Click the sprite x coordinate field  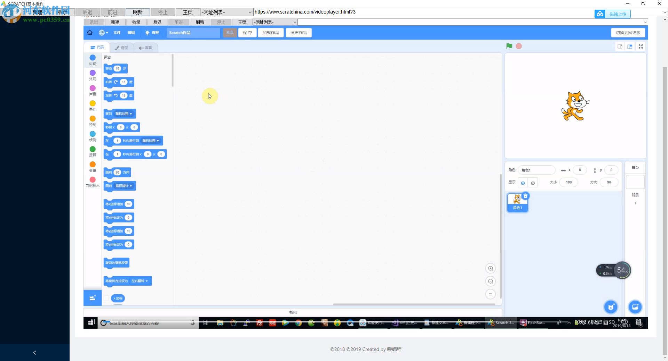tap(580, 170)
